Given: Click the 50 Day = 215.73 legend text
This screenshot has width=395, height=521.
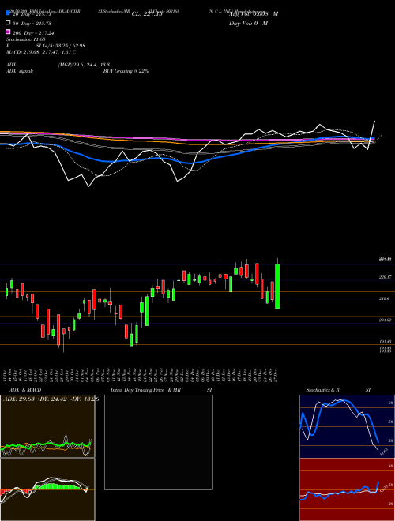Looking at the screenshot, I should tap(32, 24).
